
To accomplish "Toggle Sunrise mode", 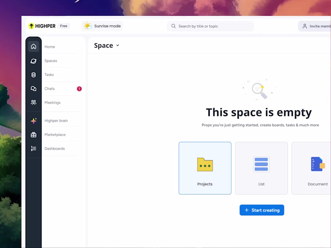I will coord(102,26).
